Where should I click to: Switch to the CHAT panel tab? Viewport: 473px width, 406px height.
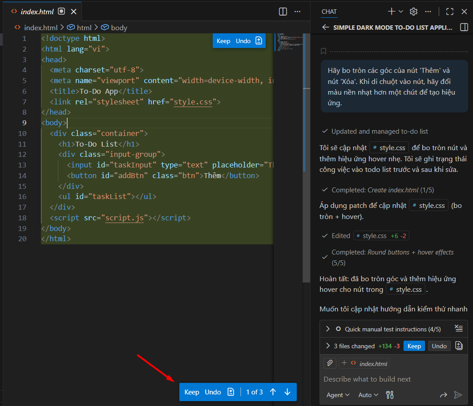coord(329,12)
